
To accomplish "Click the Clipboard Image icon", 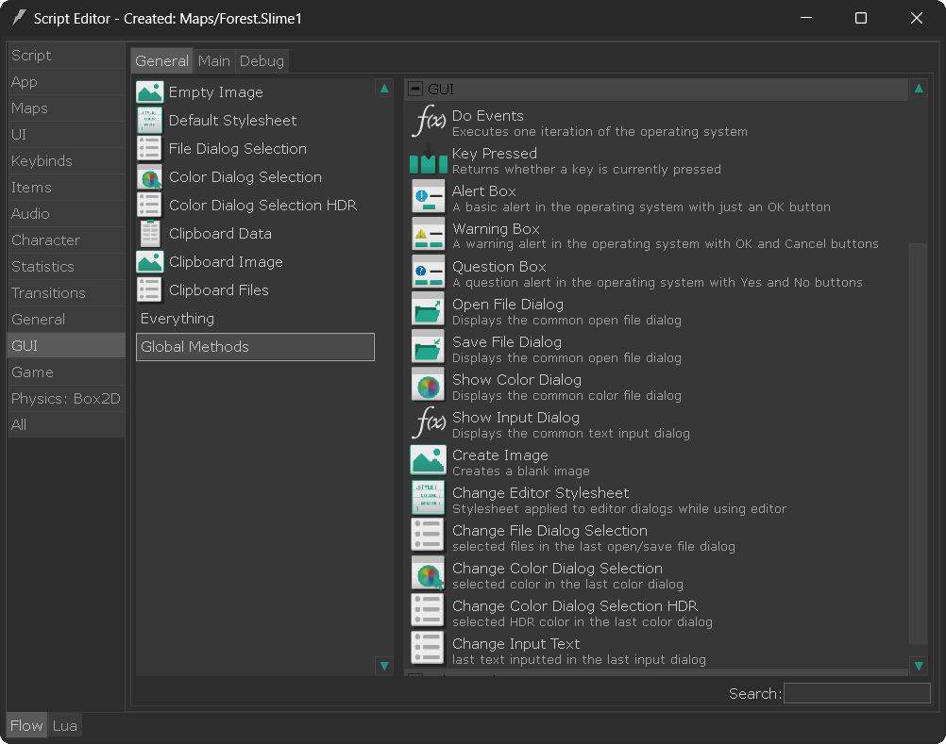I will tap(149, 262).
